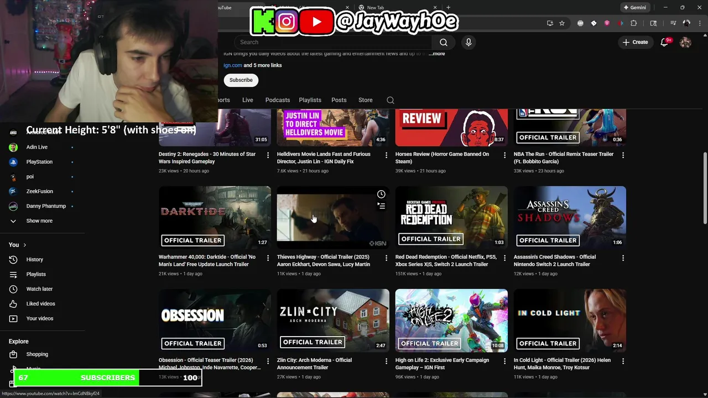This screenshot has width=708, height=398.
Task: Open options menu for Assassin's Creed Shadows trailer
Action: (x=623, y=258)
